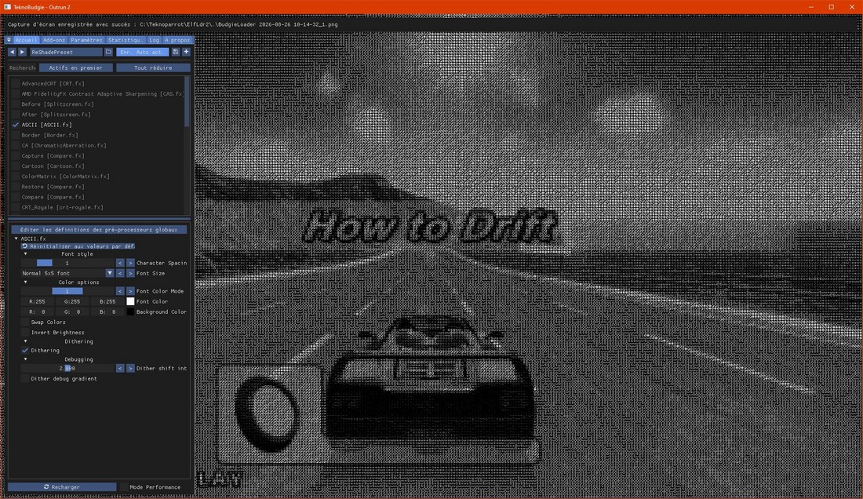Decrease Dither shift intensity value
This screenshot has height=499, width=863.
[120, 368]
